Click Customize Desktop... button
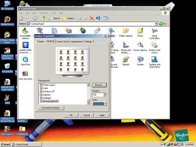 click(x=51, y=107)
